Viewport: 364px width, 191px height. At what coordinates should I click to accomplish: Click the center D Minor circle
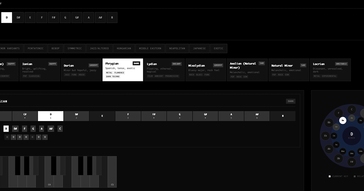352,135
